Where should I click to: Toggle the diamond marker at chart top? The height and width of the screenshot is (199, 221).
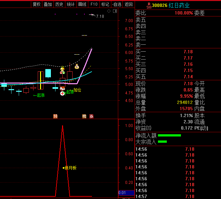(109, 11)
